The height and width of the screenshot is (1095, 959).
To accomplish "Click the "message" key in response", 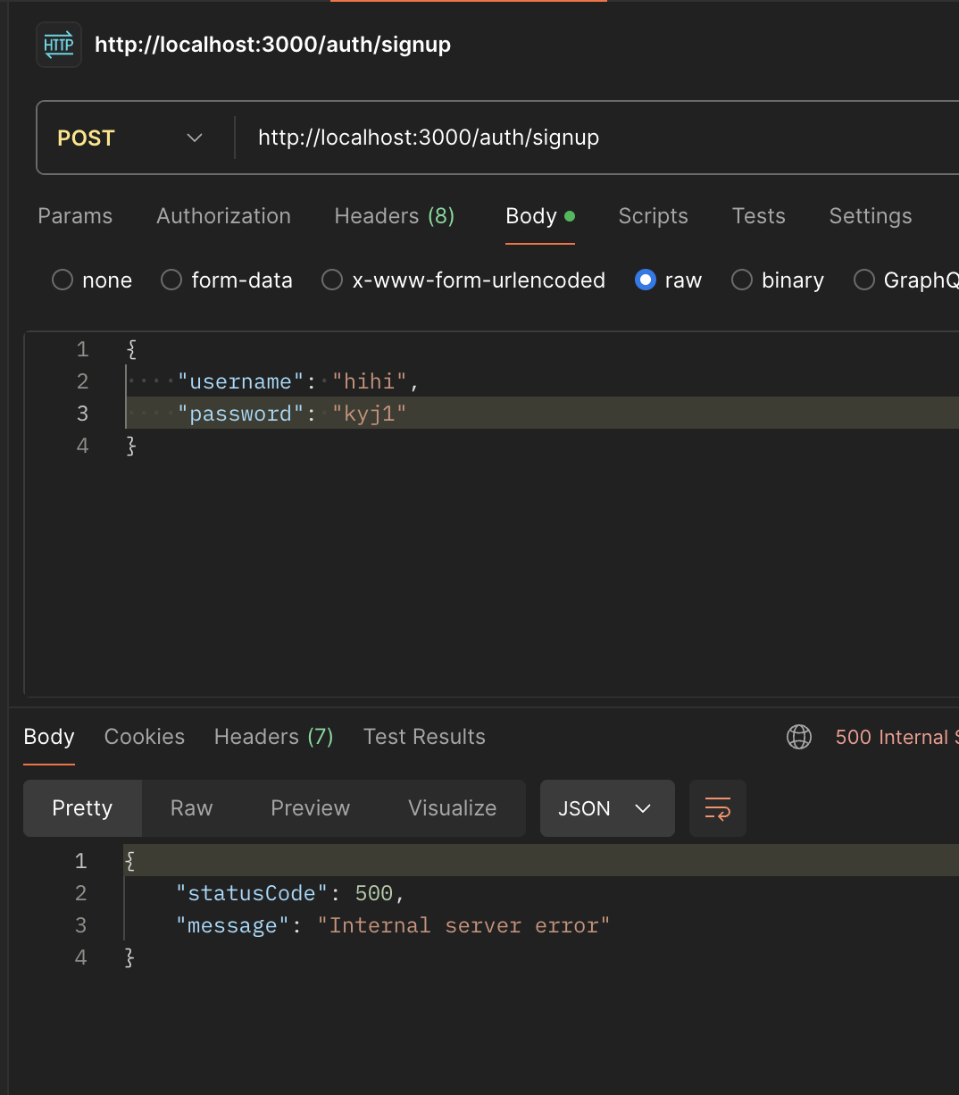I will tap(233, 925).
